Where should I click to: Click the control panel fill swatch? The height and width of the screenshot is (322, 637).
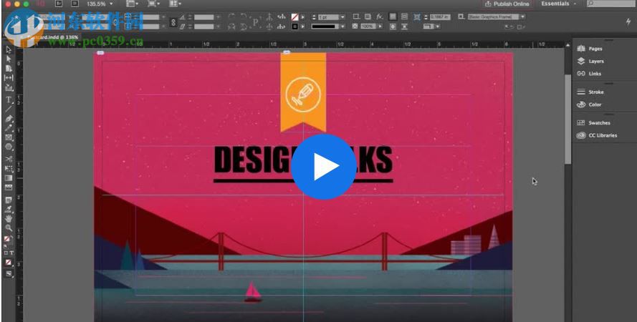295,17
